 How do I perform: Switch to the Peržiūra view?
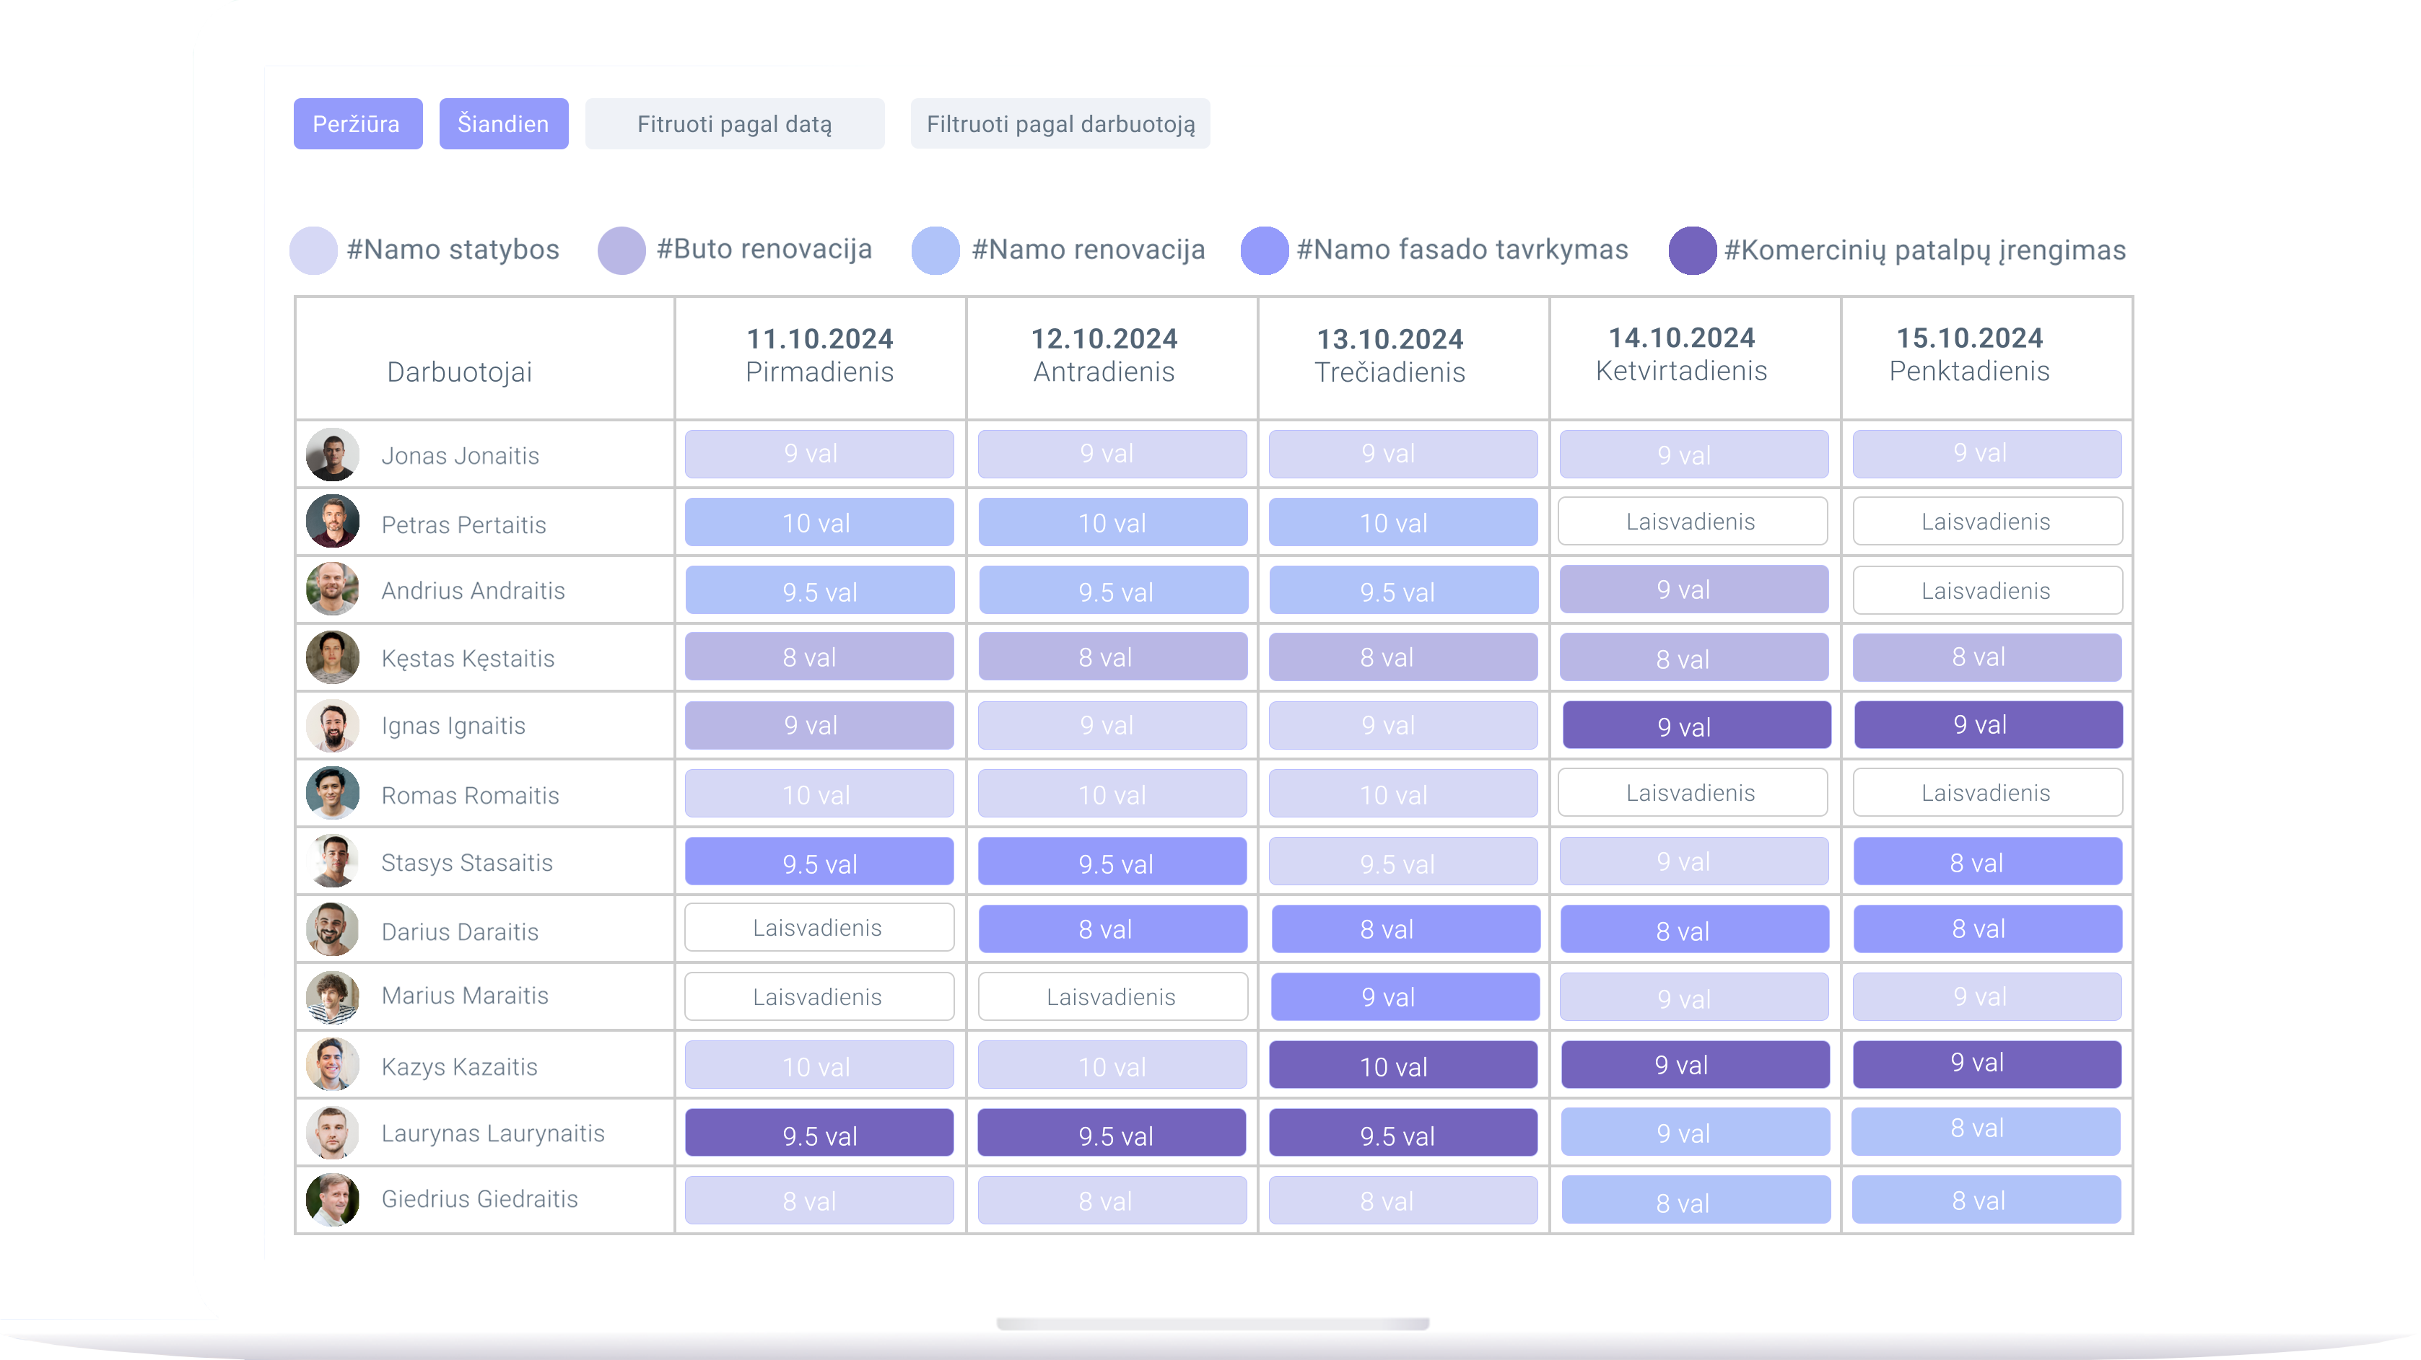[x=357, y=124]
